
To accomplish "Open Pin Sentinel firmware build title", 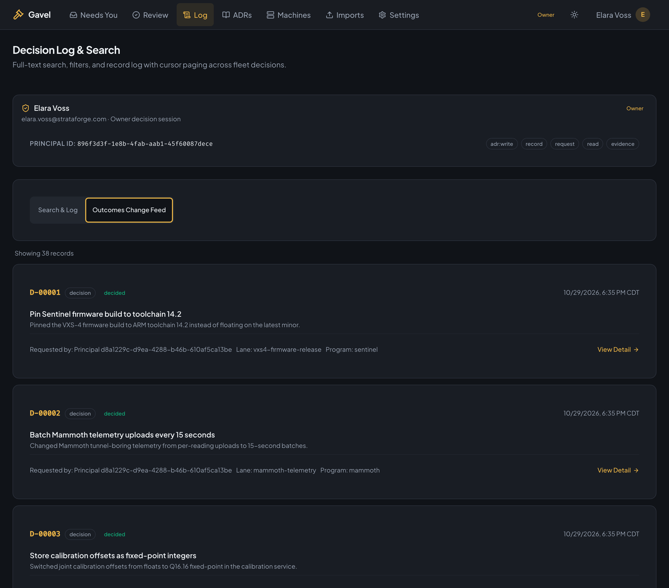I will [x=105, y=314].
